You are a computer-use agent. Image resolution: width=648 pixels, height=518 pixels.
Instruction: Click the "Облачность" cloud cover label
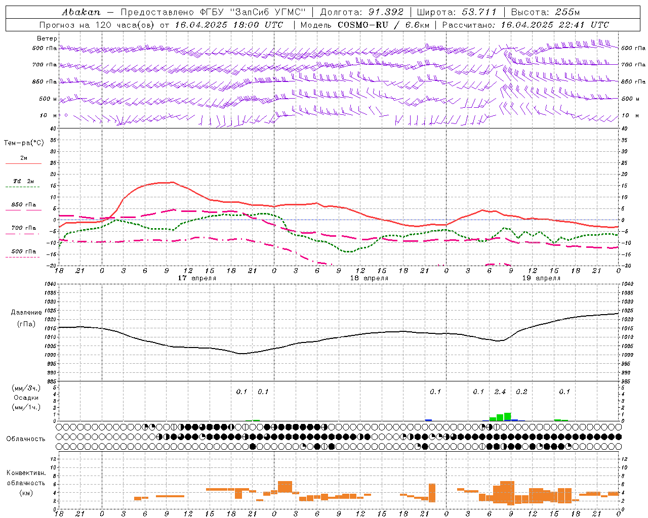tap(26, 439)
